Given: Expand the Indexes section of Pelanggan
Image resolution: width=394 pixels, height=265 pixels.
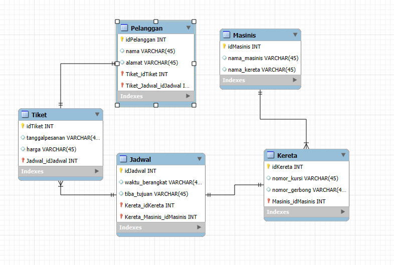Looking at the screenshot, I should 188,96.
